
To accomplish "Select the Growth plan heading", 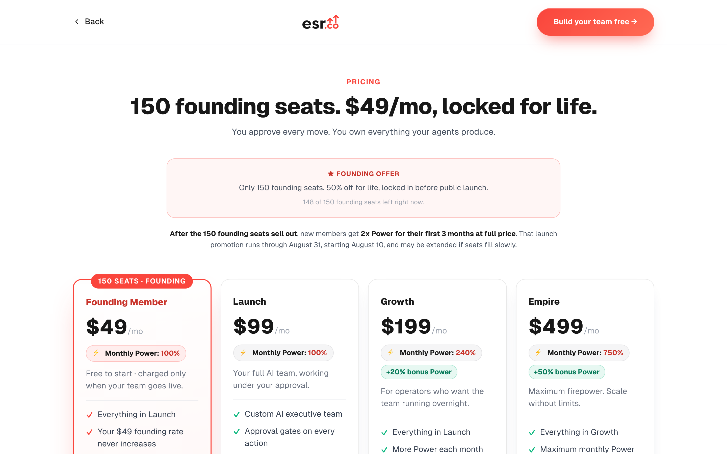I will (397, 301).
